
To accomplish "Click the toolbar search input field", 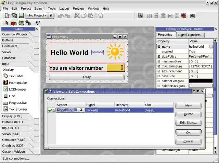I will [x=119, y=15].
